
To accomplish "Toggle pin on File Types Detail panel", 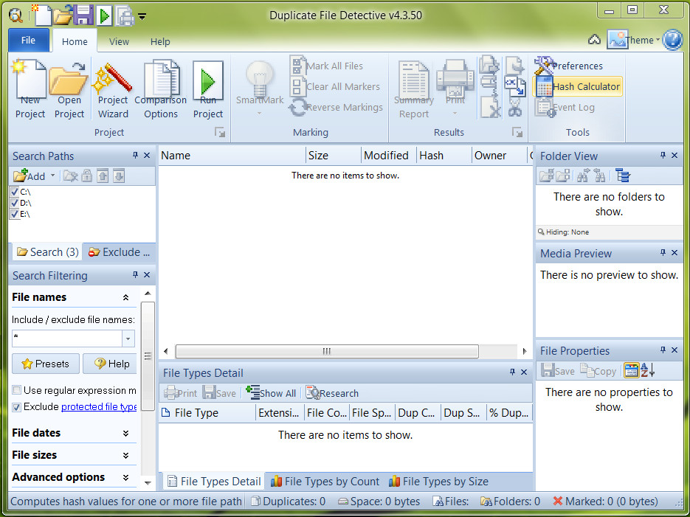I will click(x=512, y=372).
